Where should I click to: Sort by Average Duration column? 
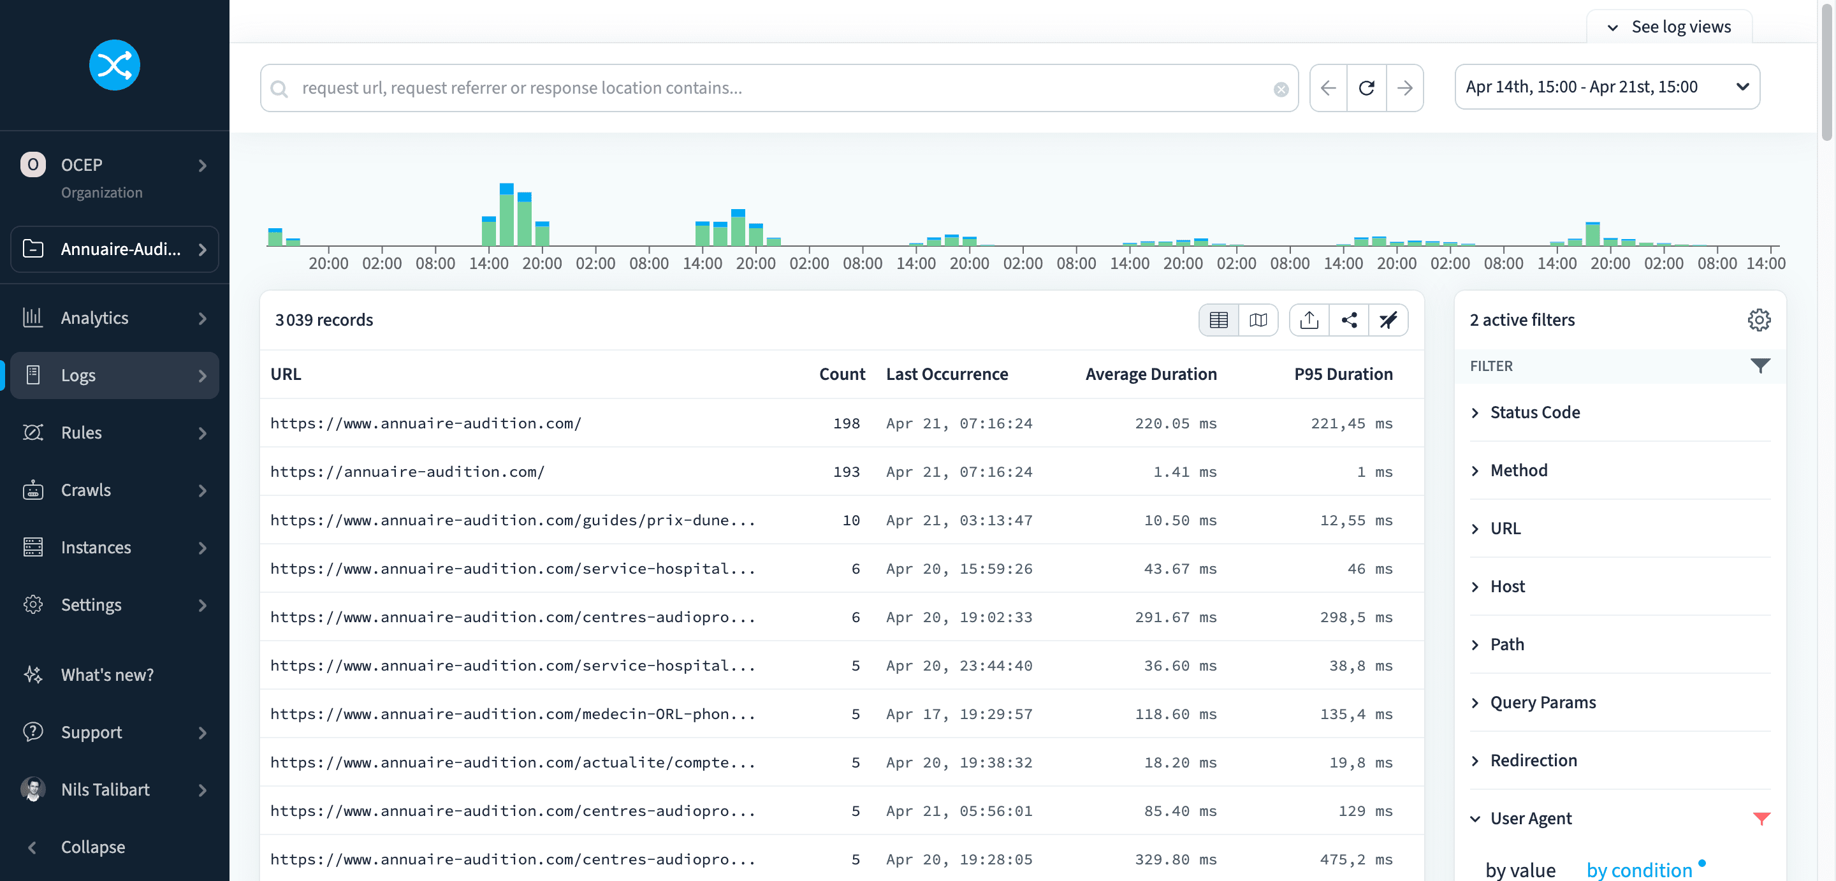pos(1150,374)
